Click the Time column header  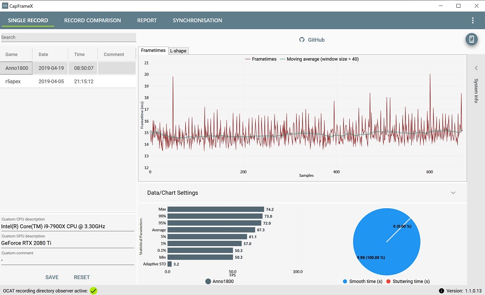coord(79,54)
